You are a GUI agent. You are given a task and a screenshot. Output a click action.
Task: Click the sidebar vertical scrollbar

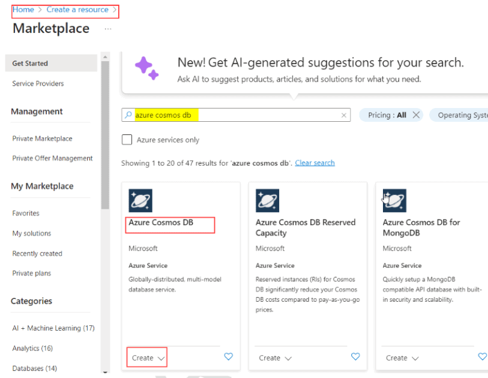[x=105, y=132]
